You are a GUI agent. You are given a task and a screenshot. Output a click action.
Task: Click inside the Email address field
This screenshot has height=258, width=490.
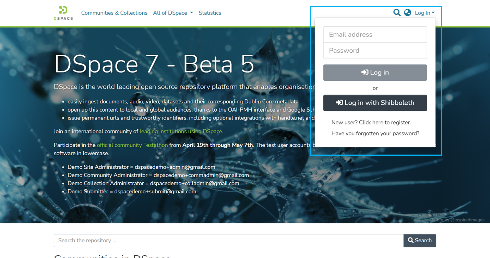pyautogui.click(x=375, y=34)
